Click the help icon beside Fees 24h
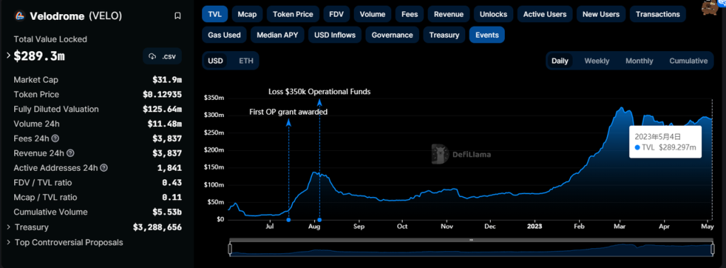This screenshot has width=726, height=268. pos(55,138)
